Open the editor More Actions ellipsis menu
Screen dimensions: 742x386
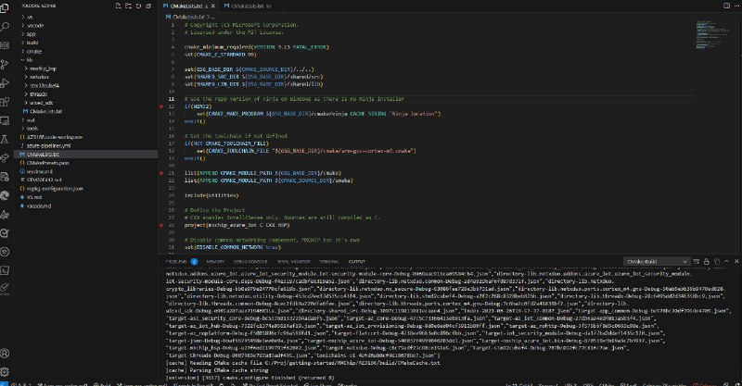coord(736,6)
